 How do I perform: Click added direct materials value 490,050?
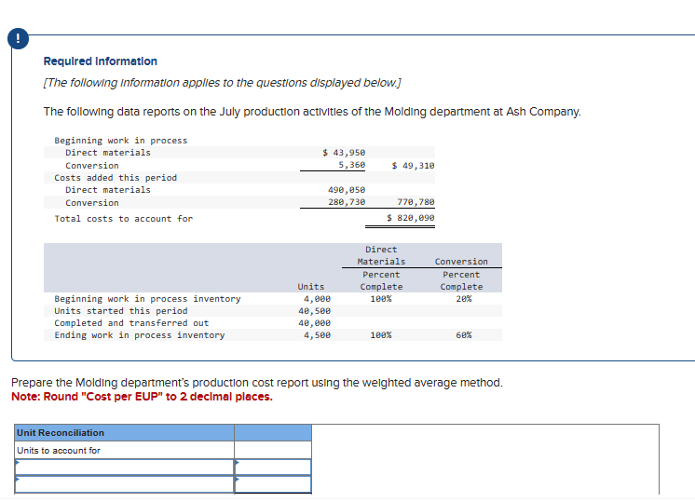pos(347,190)
